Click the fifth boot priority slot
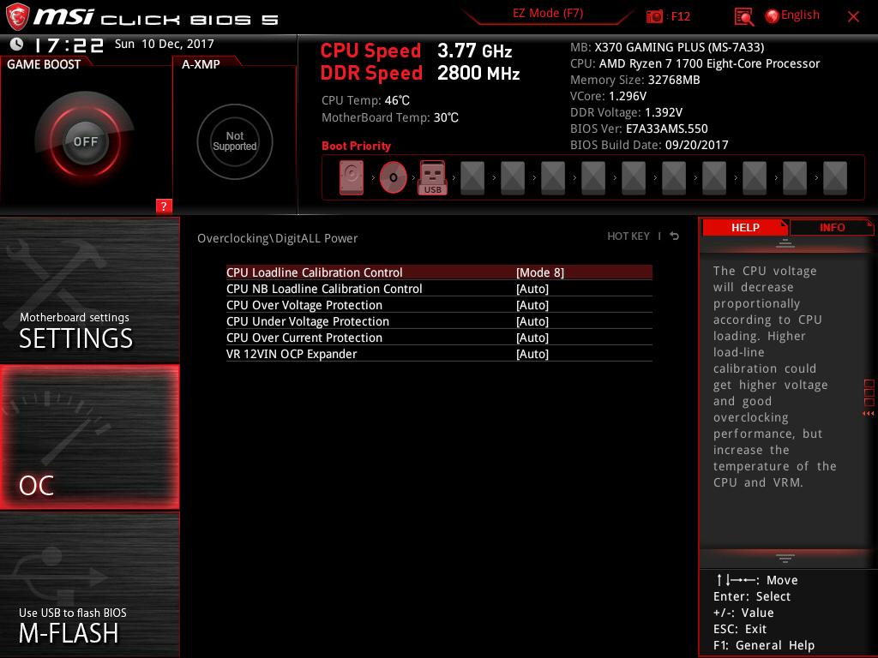 tap(513, 177)
